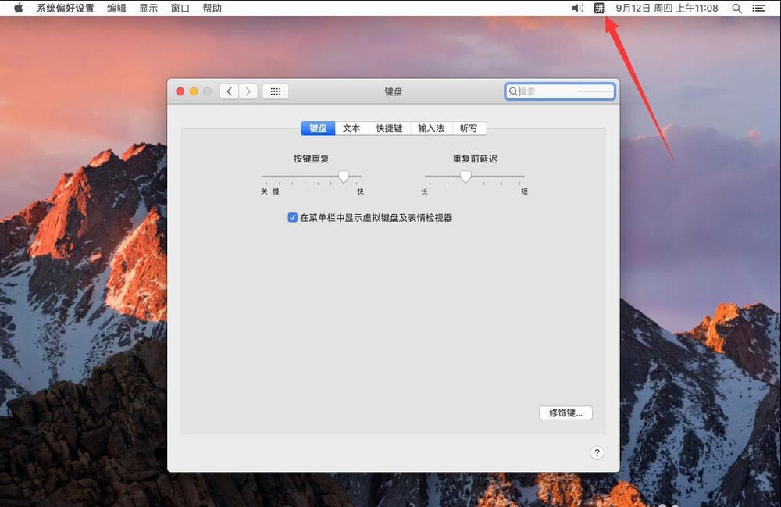The width and height of the screenshot is (781, 507).
Task: Click the 拼 input method icon in menu bar
Action: click(x=598, y=8)
